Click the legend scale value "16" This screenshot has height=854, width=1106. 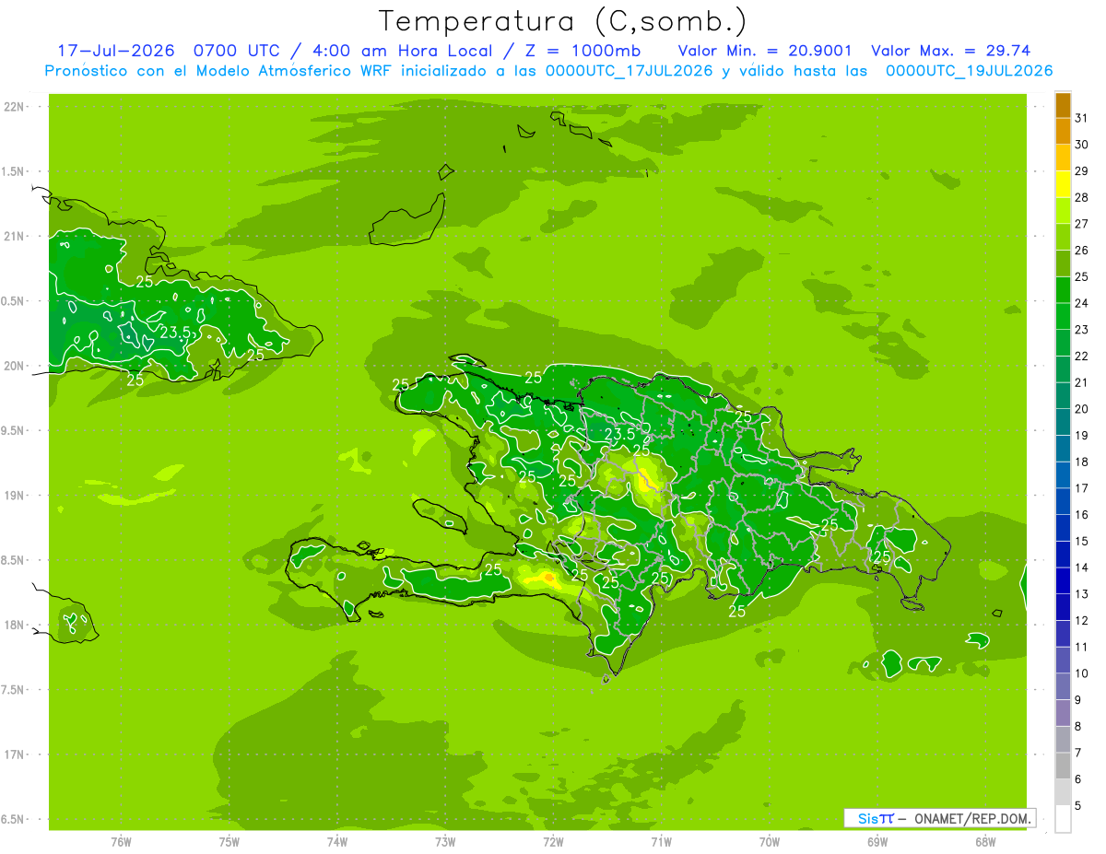pyautogui.click(x=1082, y=515)
